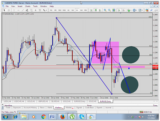Select the Text Label tool

point(40,10)
